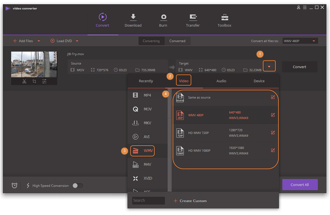Click the JIB-Try.mov file name
Screen dimensions: 330x215
[75, 54]
